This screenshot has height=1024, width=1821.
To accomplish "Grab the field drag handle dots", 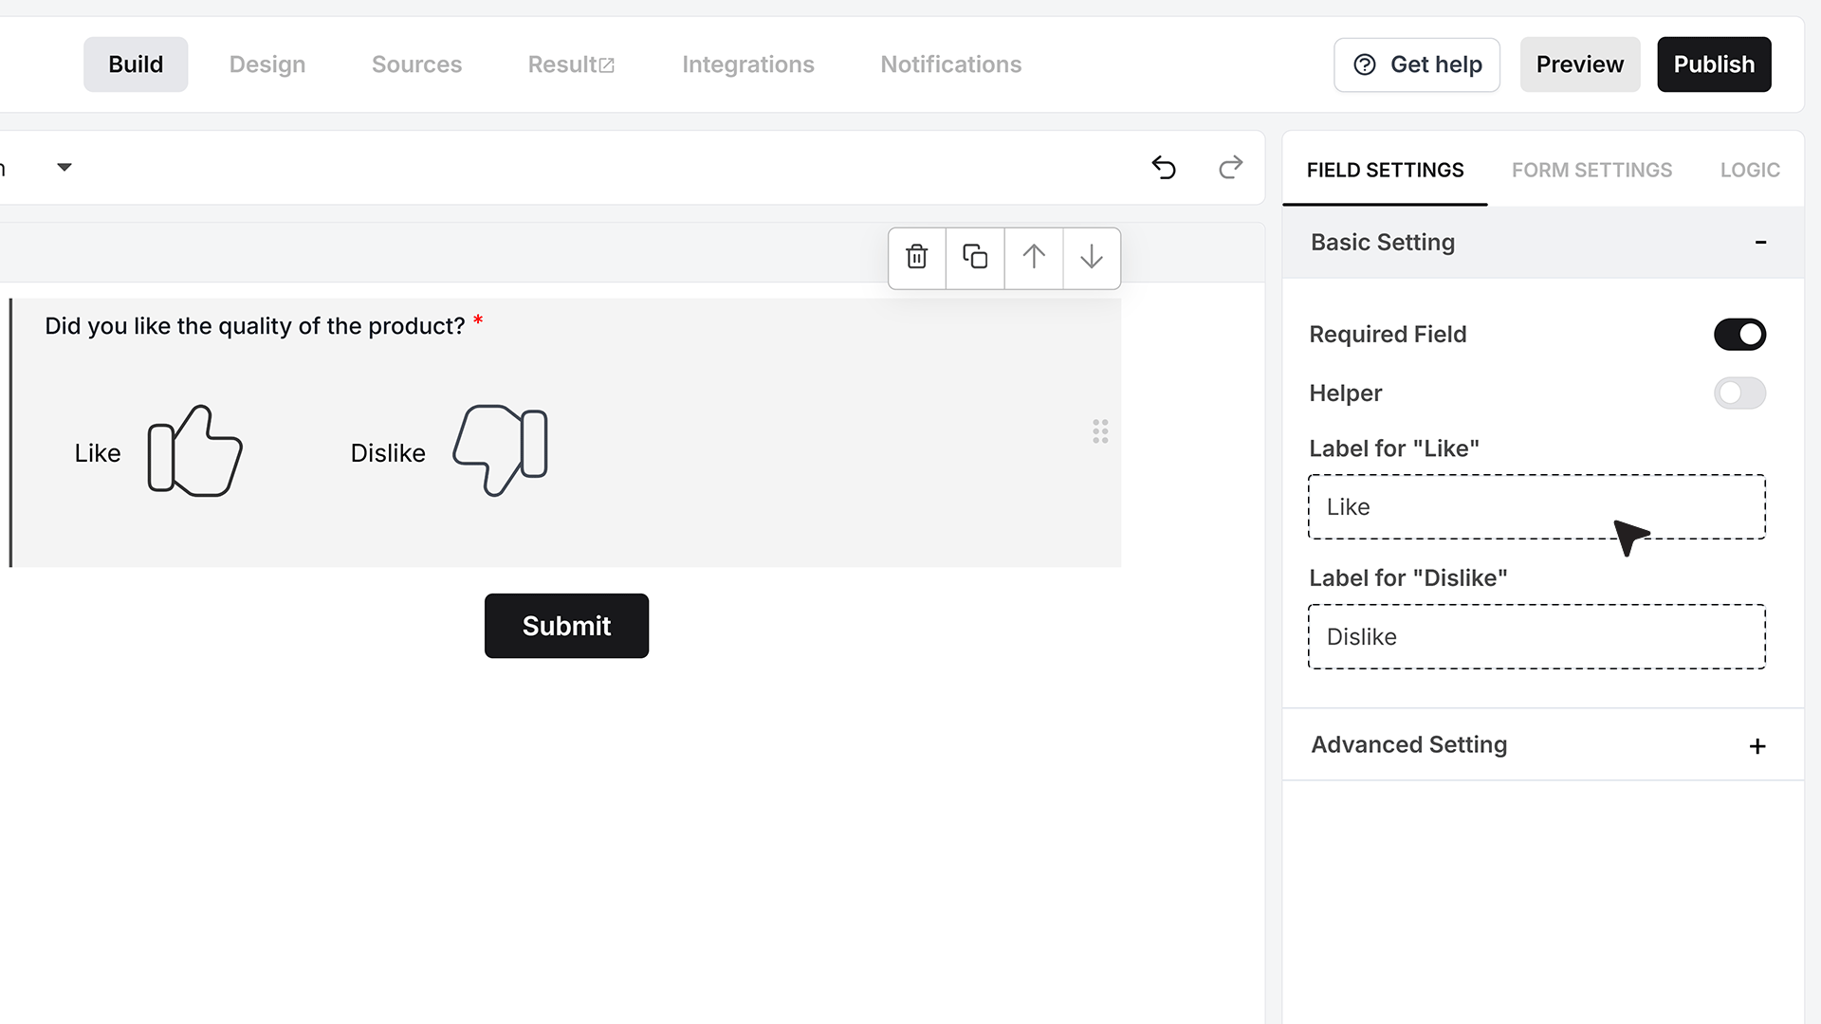I will [x=1100, y=432].
